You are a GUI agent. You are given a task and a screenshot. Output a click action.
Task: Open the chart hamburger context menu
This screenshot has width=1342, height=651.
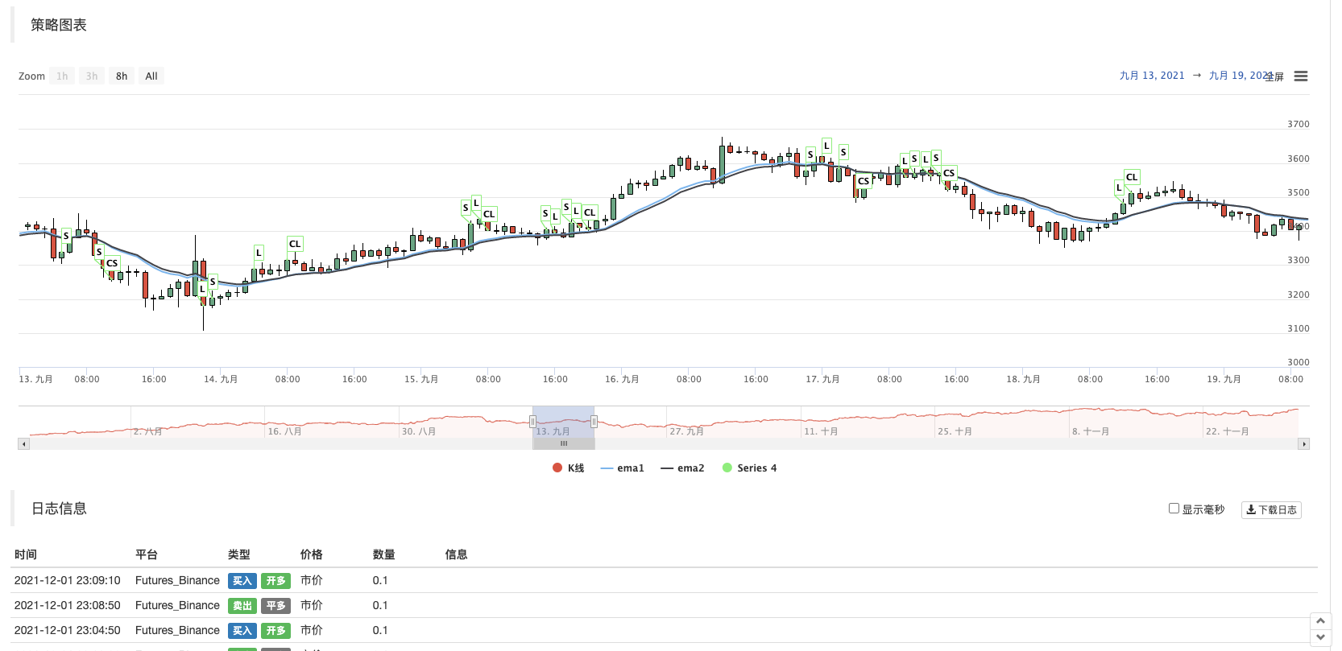pyautogui.click(x=1300, y=76)
